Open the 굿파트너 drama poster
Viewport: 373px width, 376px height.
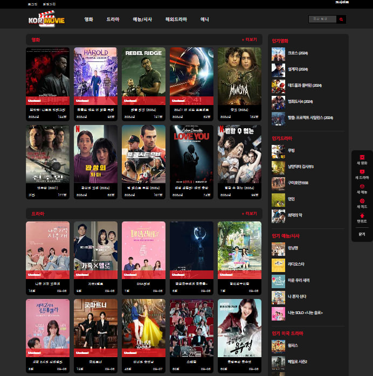tap(95, 328)
